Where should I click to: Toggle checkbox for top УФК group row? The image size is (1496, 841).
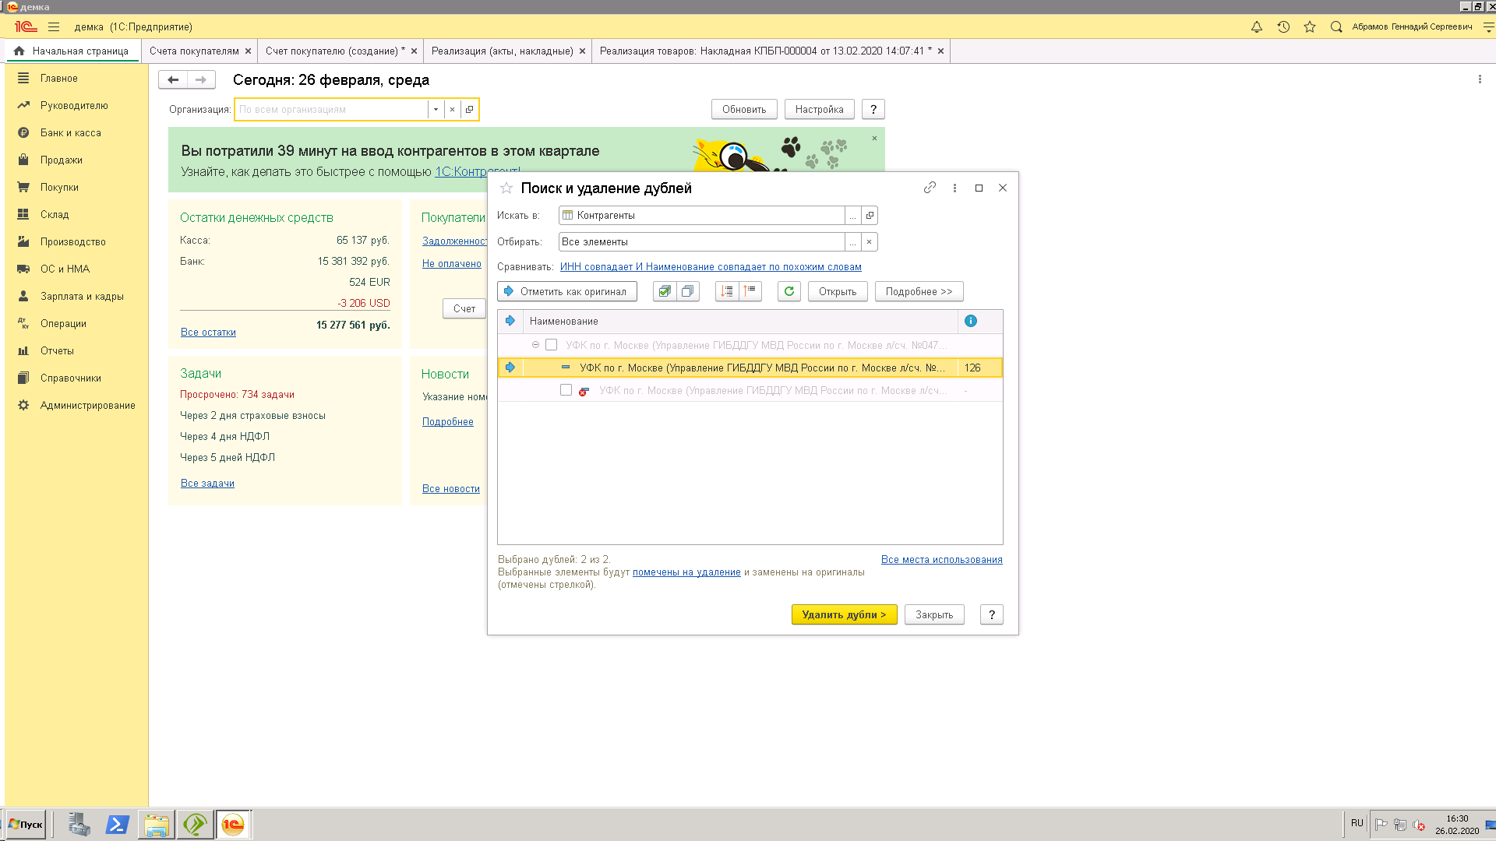point(552,345)
